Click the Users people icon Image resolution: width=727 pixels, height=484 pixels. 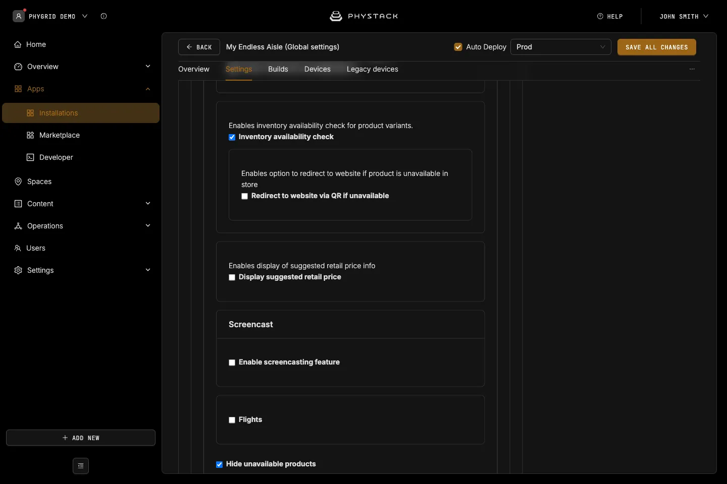click(x=18, y=248)
